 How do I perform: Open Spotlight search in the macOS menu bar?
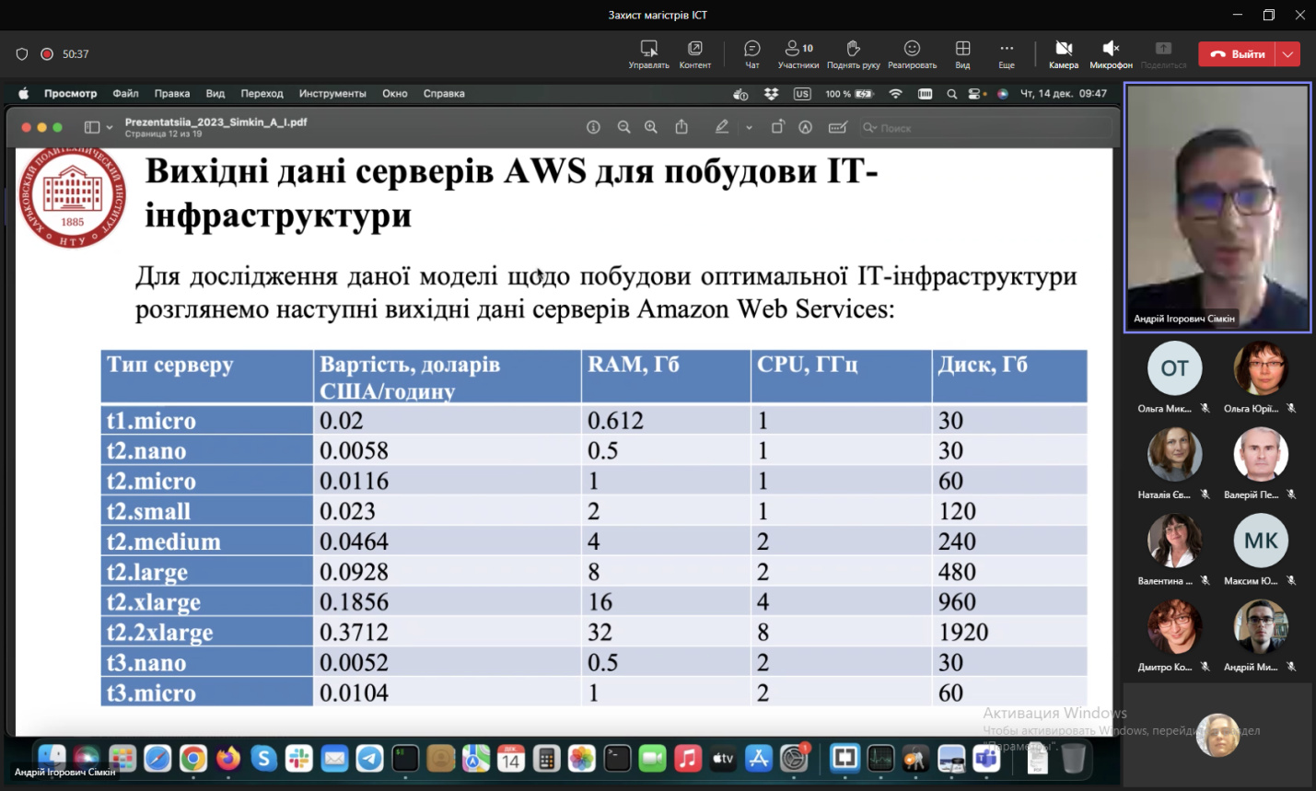tap(951, 93)
